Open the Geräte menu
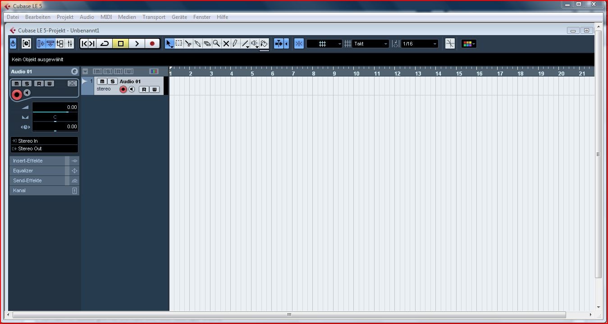The height and width of the screenshot is (324, 608). click(x=179, y=17)
